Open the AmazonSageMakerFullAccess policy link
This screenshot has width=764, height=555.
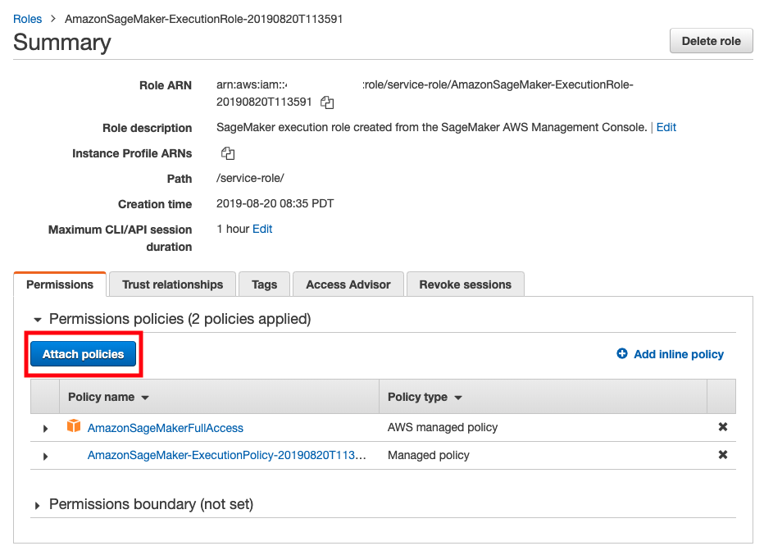165,428
